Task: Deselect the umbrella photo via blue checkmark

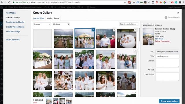Action: click(x=93, y=29)
